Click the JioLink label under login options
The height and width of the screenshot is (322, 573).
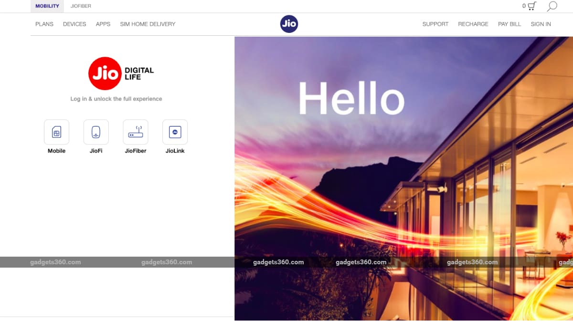click(x=175, y=151)
